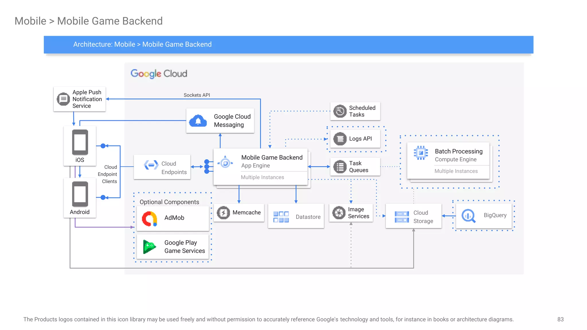Select the Logs API icon
This screenshot has height=330, width=587.
pyautogui.click(x=340, y=139)
